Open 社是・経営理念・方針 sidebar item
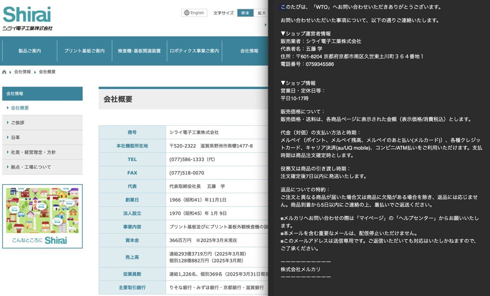Image resolution: width=490 pixels, height=296 pixels. (33, 152)
